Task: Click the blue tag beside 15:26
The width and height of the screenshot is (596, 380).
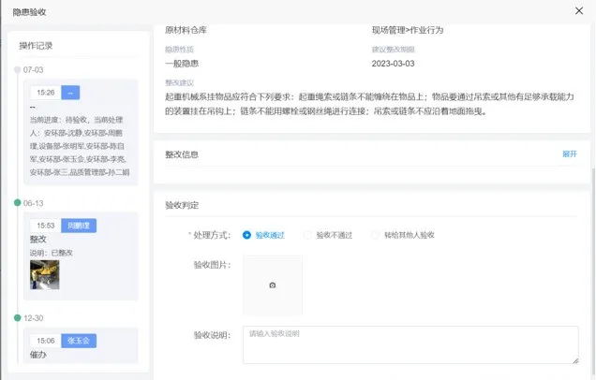Action: click(x=70, y=93)
